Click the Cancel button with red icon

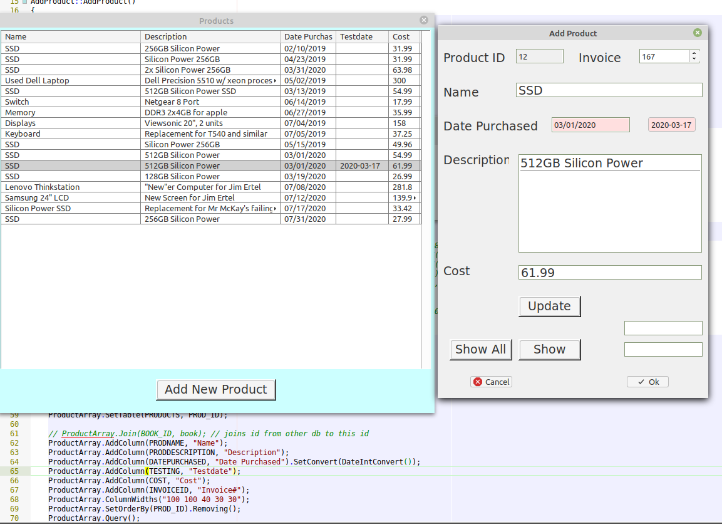click(x=491, y=382)
